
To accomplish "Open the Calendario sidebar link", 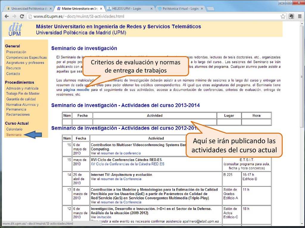I will (14, 129).
